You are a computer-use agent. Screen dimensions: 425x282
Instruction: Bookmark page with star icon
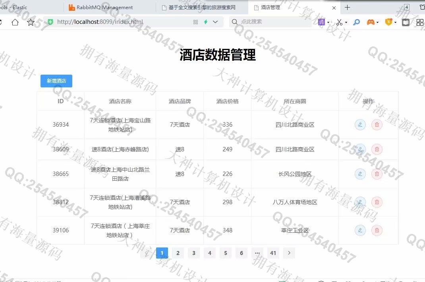(x=31, y=22)
